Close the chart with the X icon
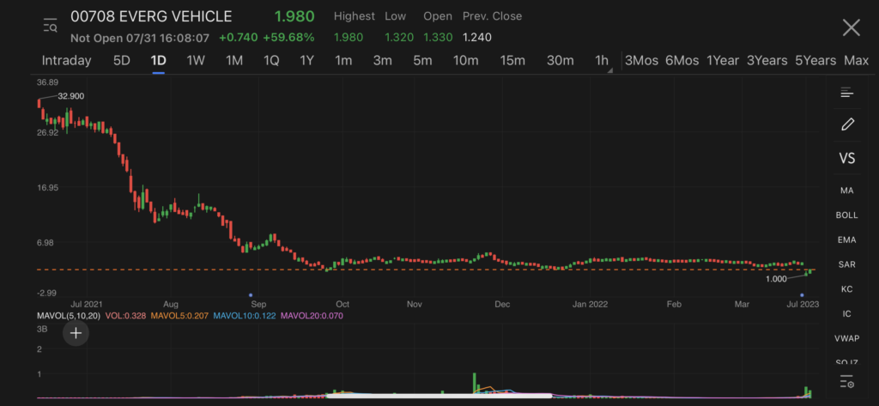Screen dimensions: 879x406 851,27
